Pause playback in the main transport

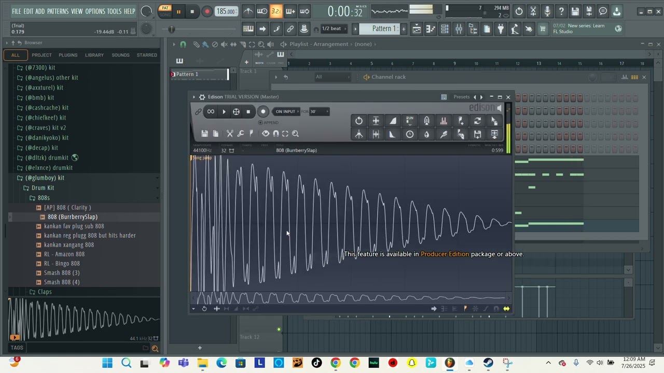click(178, 11)
